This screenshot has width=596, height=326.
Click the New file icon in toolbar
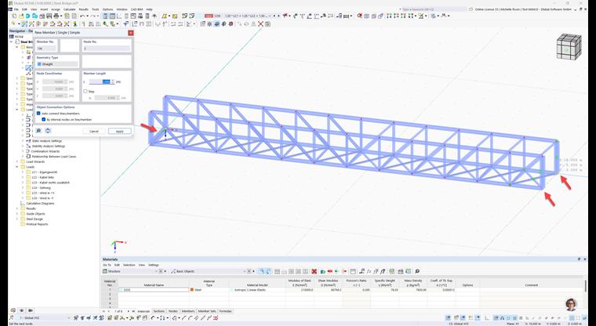[x=14, y=16]
